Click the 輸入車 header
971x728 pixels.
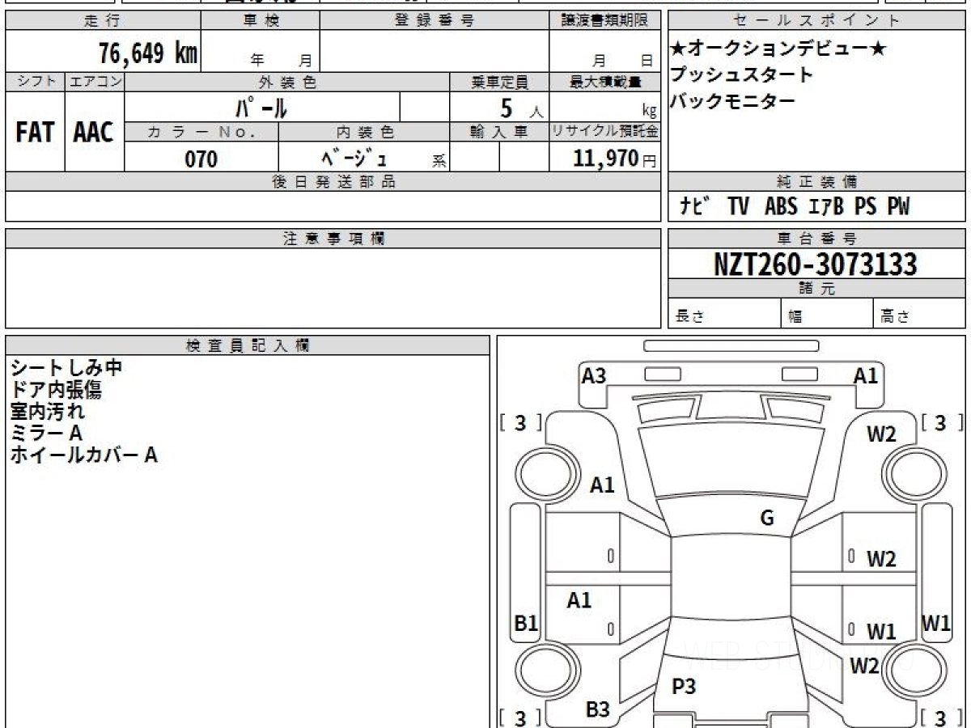499,132
